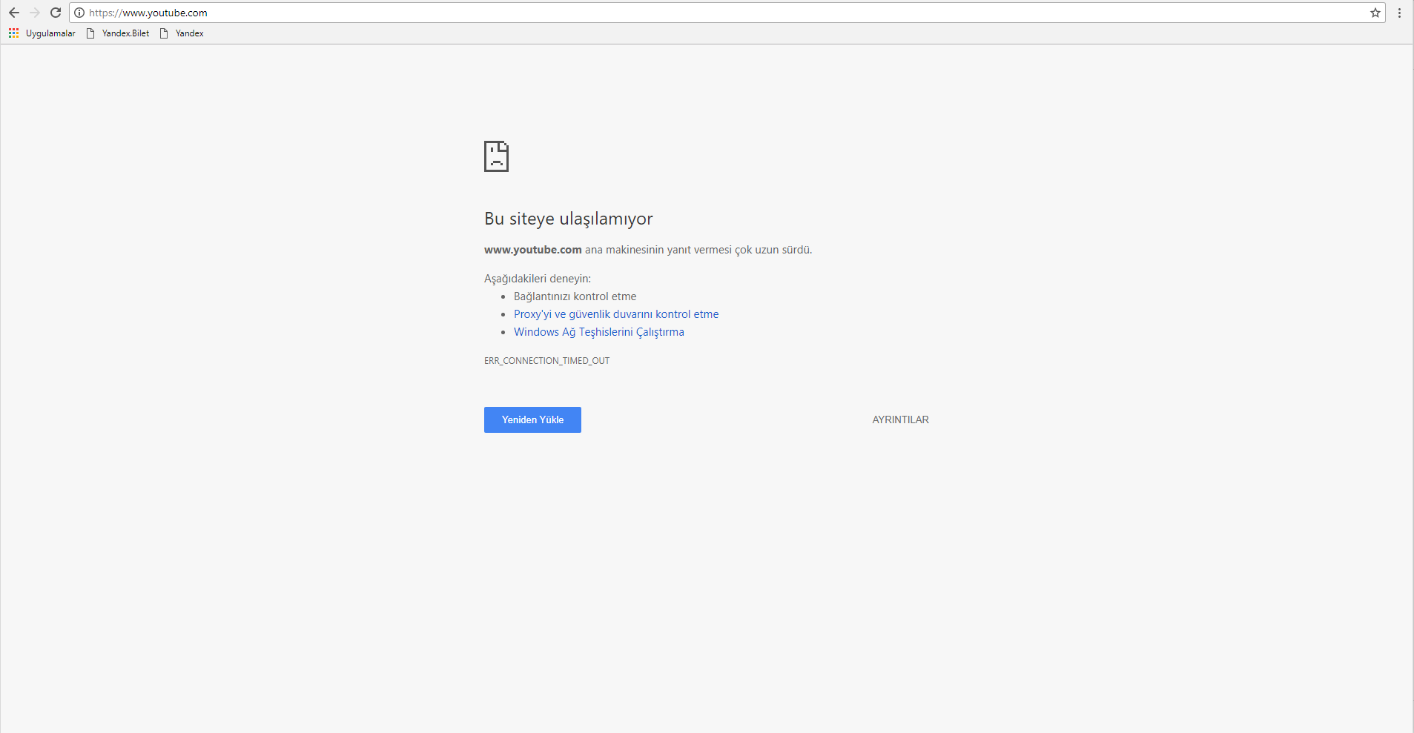Bookmark this page with the star icon
This screenshot has height=733, width=1414.
1375,13
